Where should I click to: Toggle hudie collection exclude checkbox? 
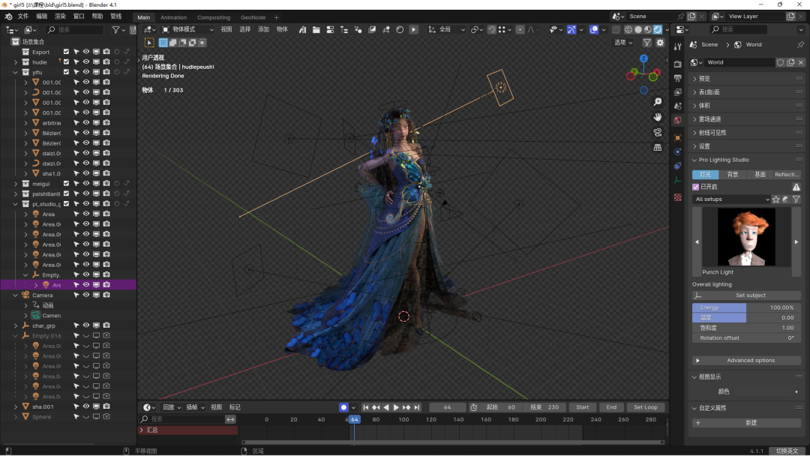point(66,62)
